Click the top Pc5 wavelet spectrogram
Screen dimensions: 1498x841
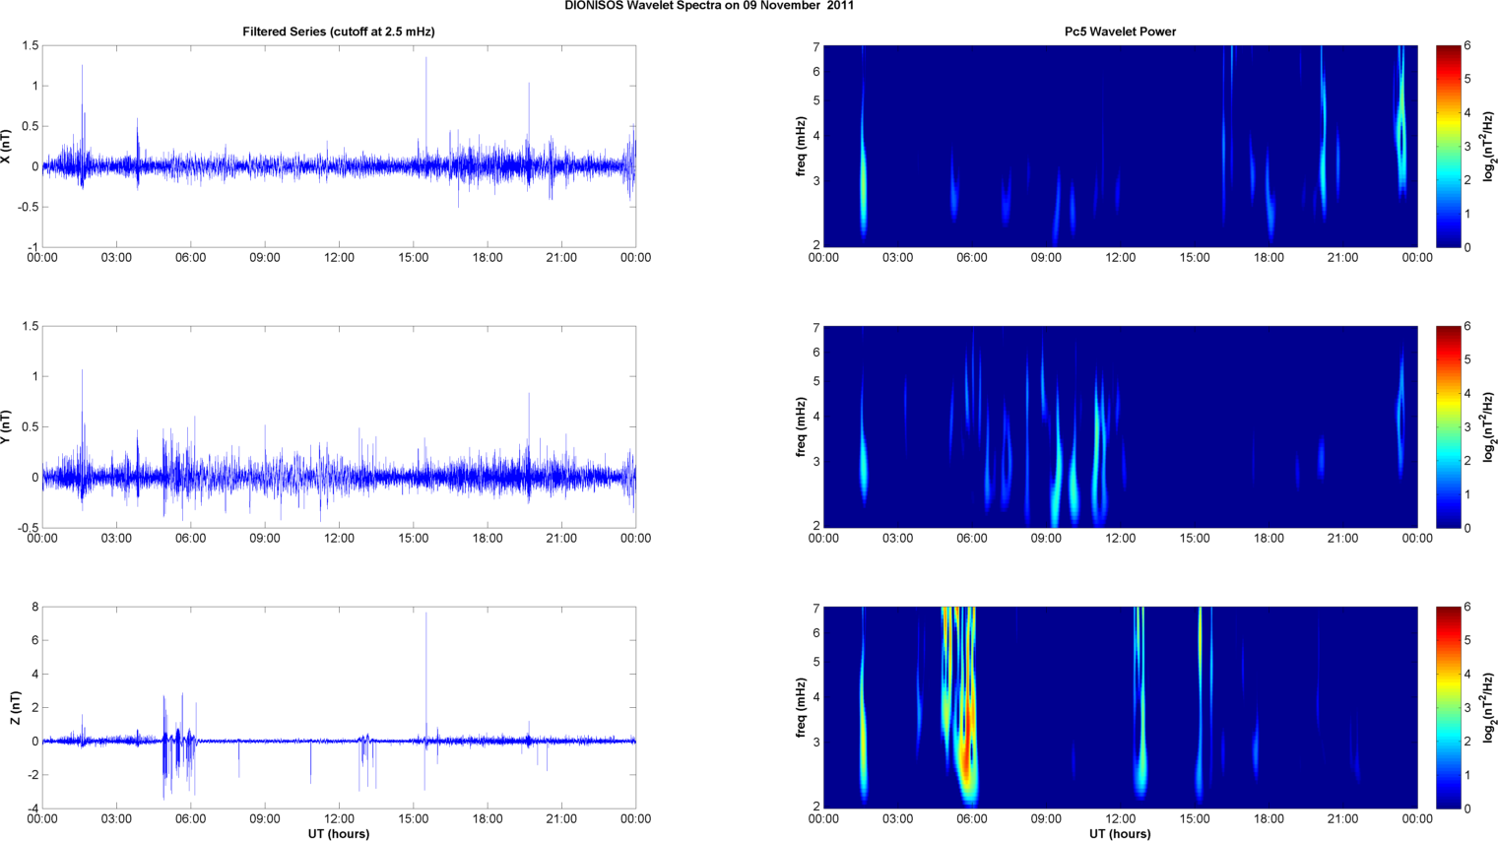[1120, 146]
